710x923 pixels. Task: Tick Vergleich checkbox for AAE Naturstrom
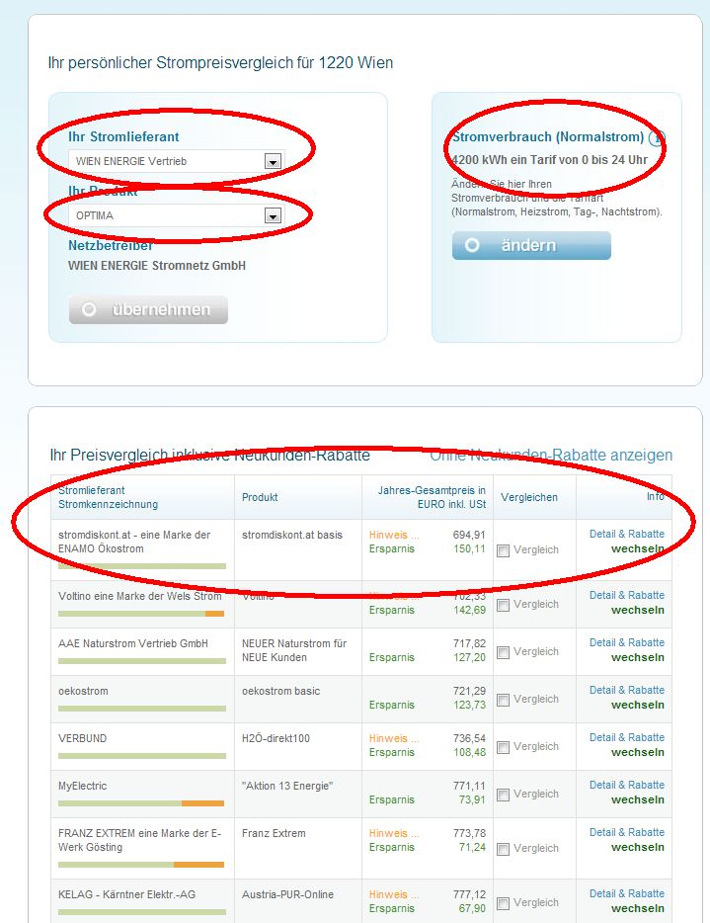coord(503,652)
